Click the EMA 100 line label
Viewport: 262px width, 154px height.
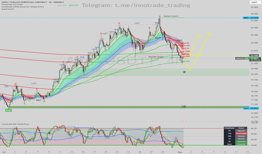(185, 46)
